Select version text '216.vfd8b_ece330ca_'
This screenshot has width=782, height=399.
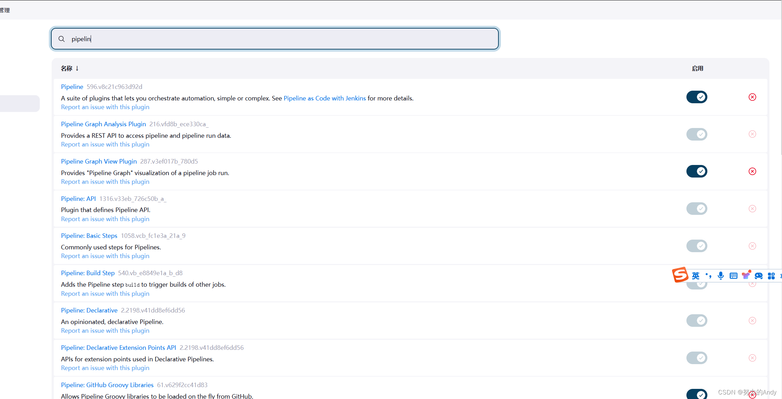[179, 124]
